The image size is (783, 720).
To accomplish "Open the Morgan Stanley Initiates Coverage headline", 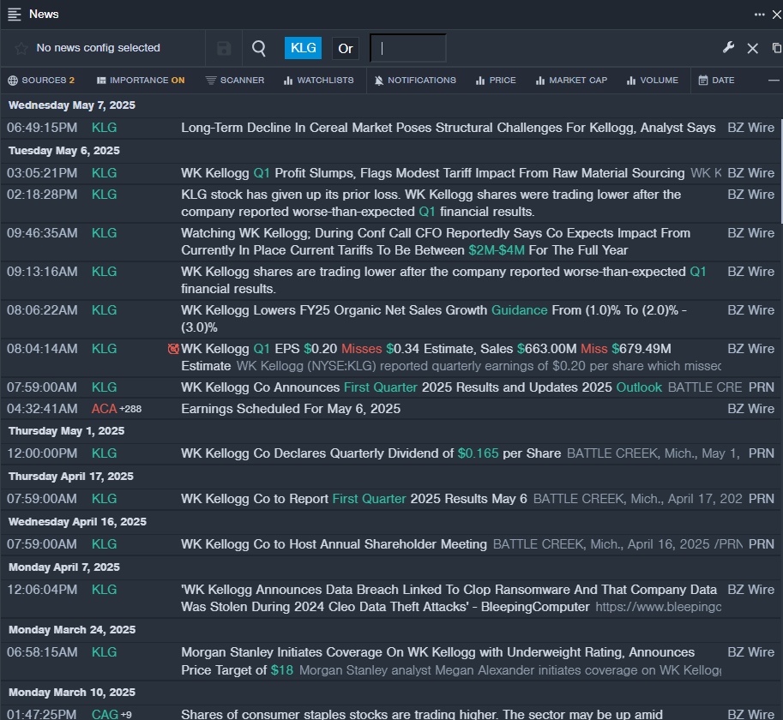I will coord(437,661).
